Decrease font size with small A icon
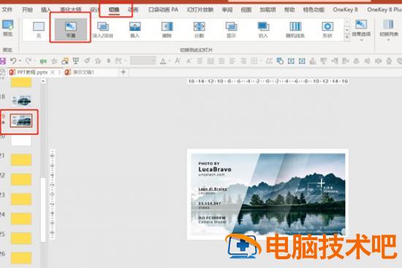 coord(189,62)
